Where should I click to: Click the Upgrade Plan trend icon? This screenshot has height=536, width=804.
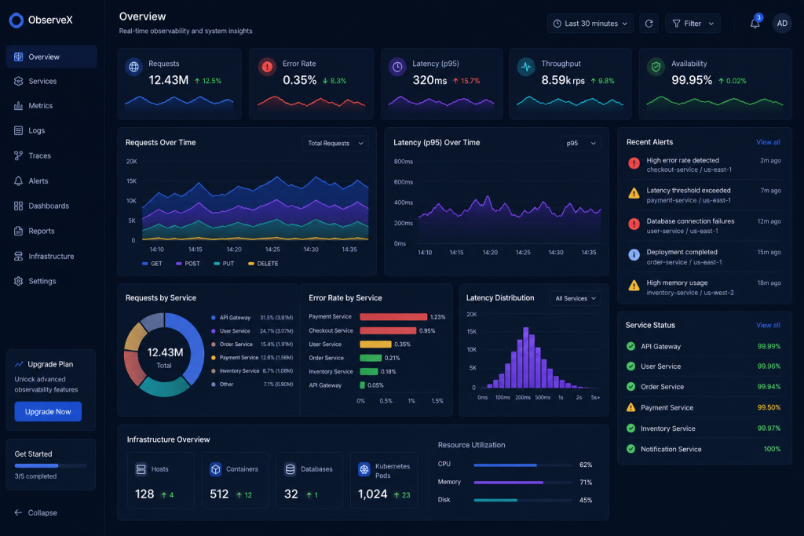(19, 364)
